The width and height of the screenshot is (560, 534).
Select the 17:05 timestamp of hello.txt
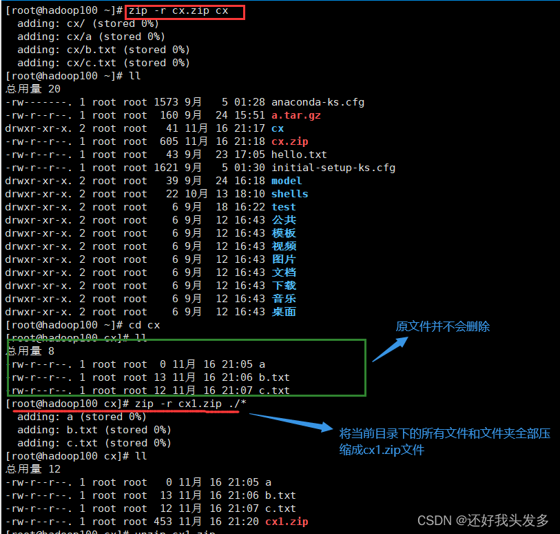pos(249,155)
